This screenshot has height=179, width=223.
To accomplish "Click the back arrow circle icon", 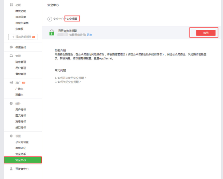I will tap(50, 19).
